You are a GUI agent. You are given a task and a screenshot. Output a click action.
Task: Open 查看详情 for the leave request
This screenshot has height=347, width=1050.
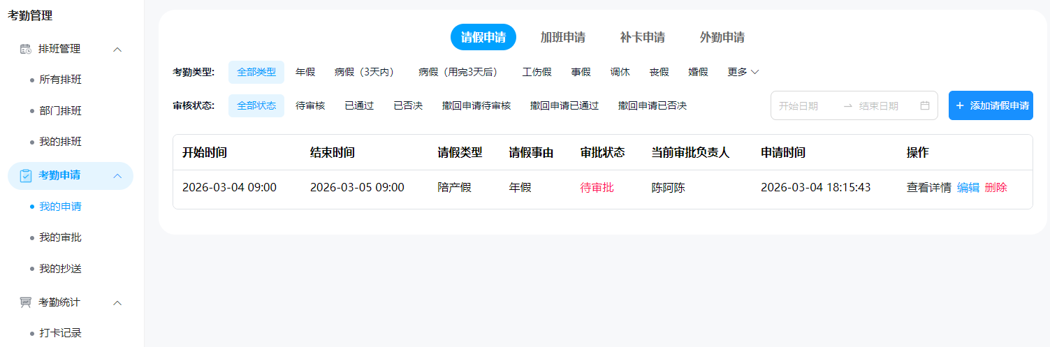click(928, 187)
